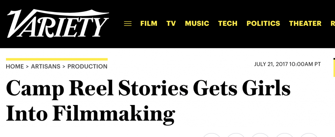The height and width of the screenshot is (137, 335).
Task: Open the FILM section
Action: (x=149, y=24)
